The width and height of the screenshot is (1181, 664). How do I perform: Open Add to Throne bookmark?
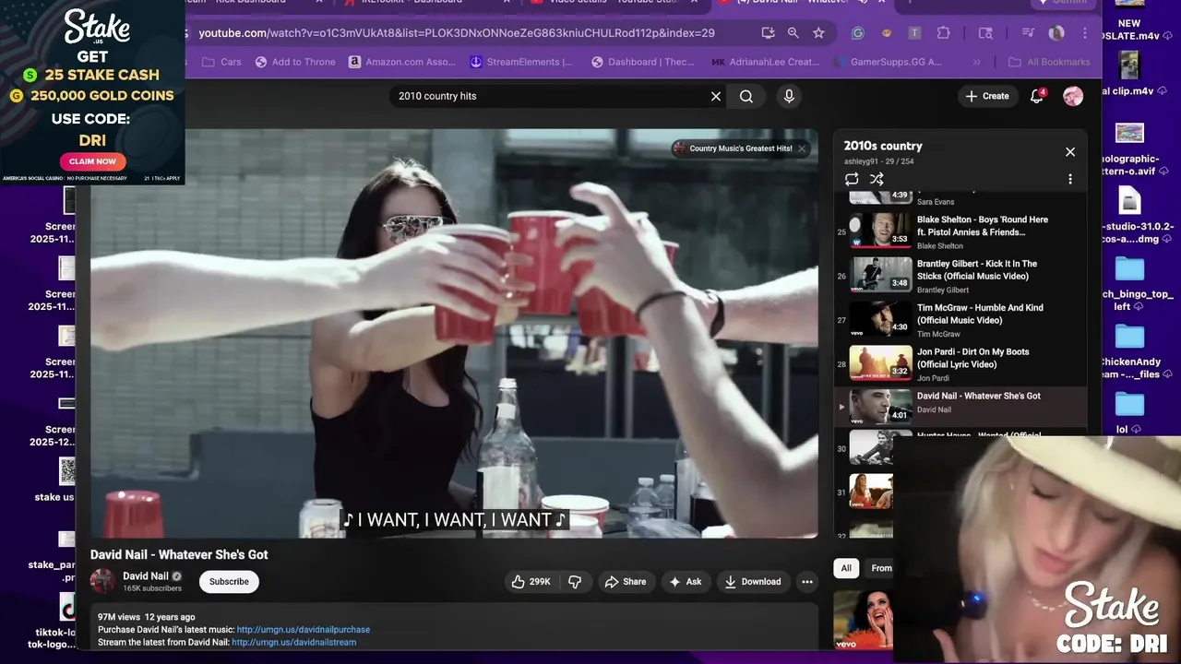[x=295, y=62]
